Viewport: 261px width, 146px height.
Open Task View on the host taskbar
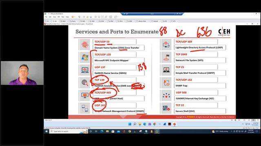(x=96, y=131)
